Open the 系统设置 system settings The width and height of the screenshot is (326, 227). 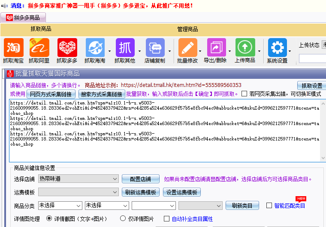(278, 51)
